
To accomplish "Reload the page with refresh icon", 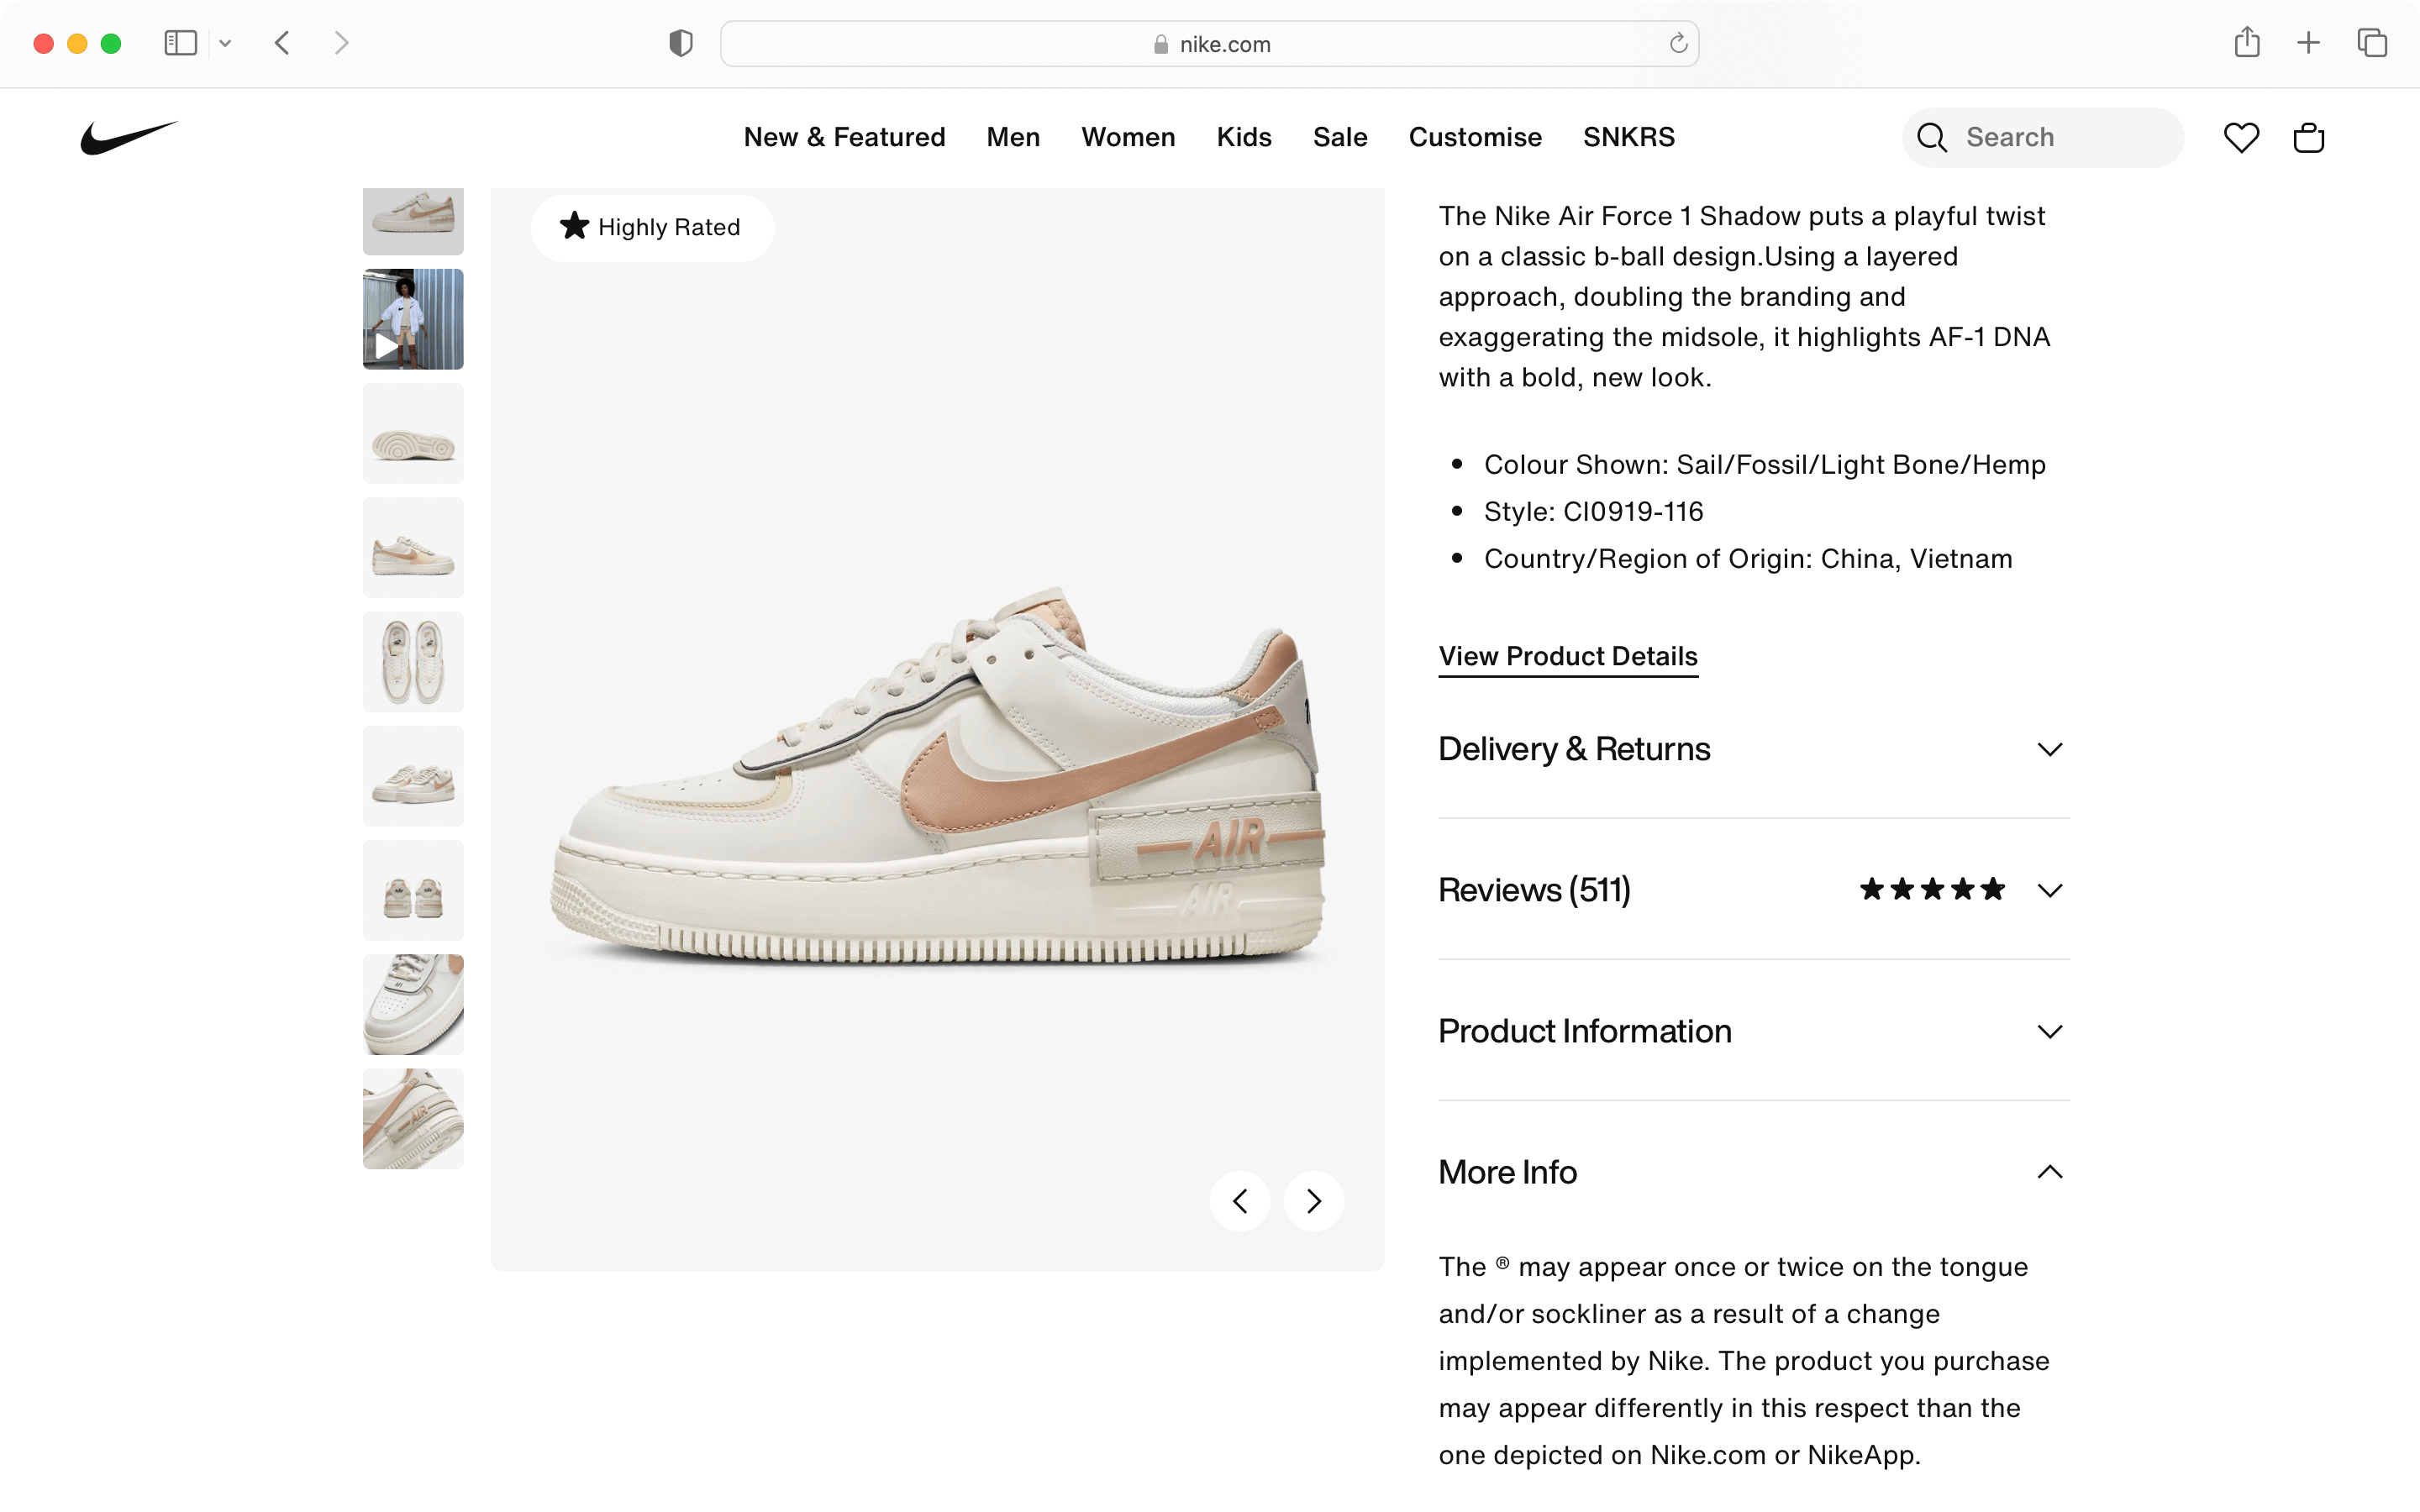I will pyautogui.click(x=1678, y=43).
